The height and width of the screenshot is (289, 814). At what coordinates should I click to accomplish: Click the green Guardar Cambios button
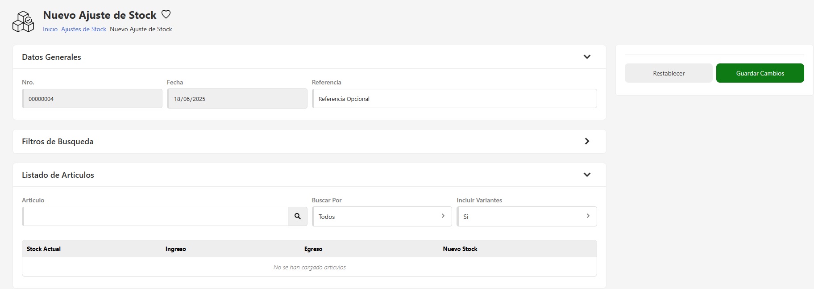[760, 73]
